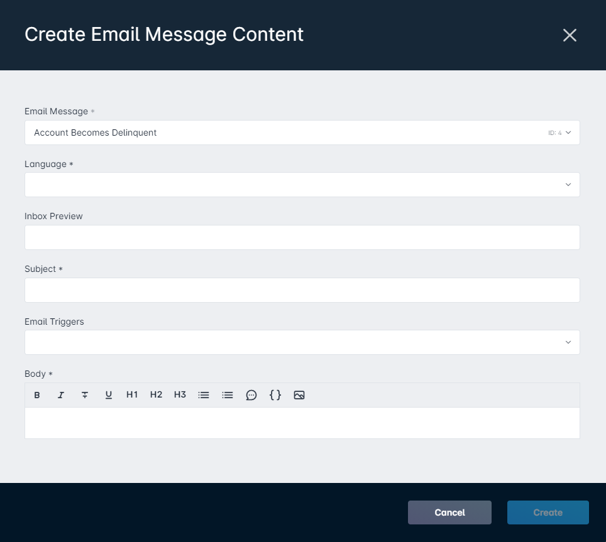Image resolution: width=606 pixels, height=542 pixels.
Task: Insert ordered list in Body
Action: 228,395
